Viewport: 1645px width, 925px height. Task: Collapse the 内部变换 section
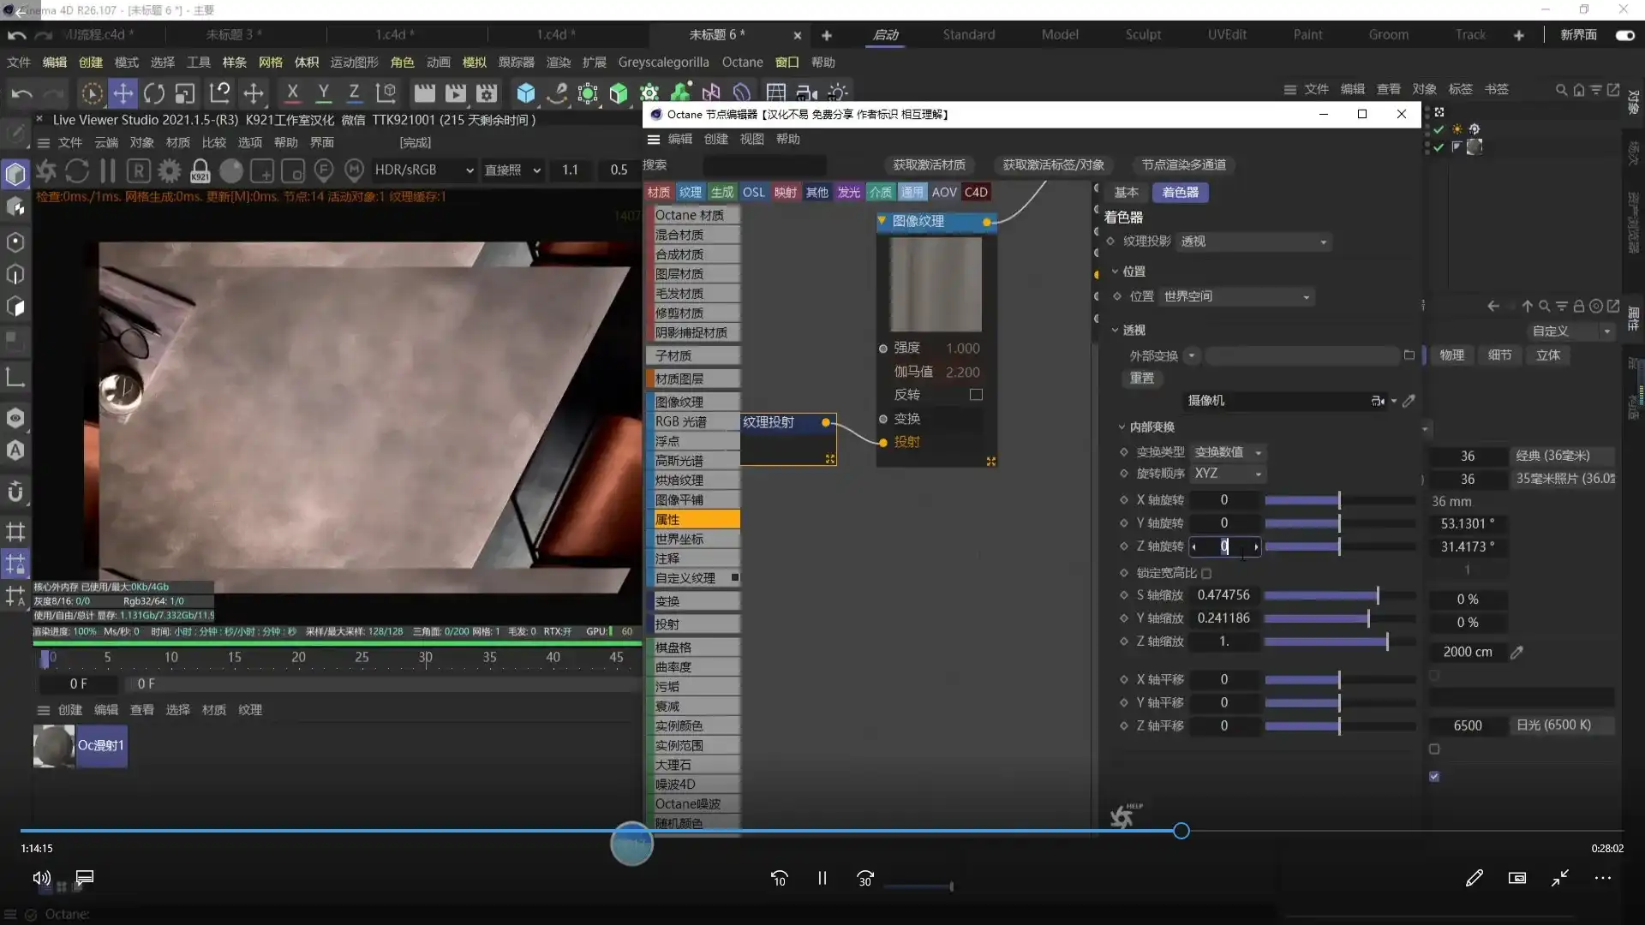point(1122,427)
